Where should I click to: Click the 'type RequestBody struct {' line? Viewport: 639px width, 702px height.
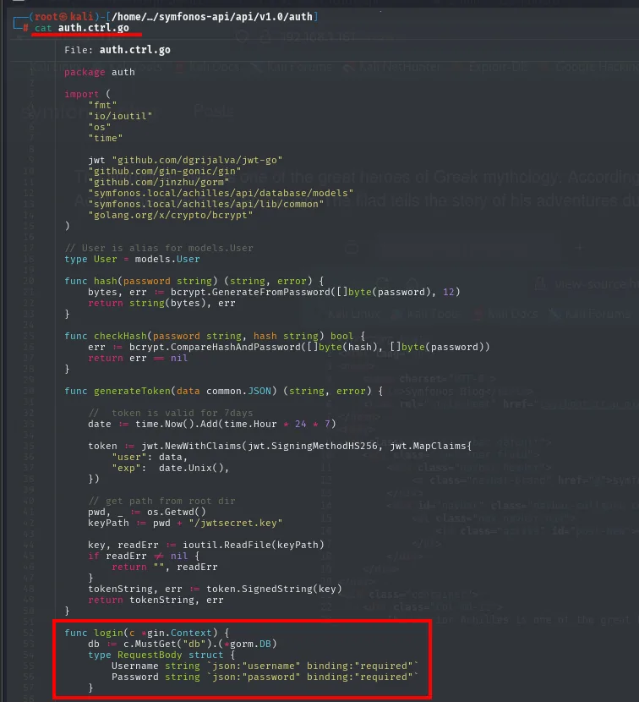(161, 655)
